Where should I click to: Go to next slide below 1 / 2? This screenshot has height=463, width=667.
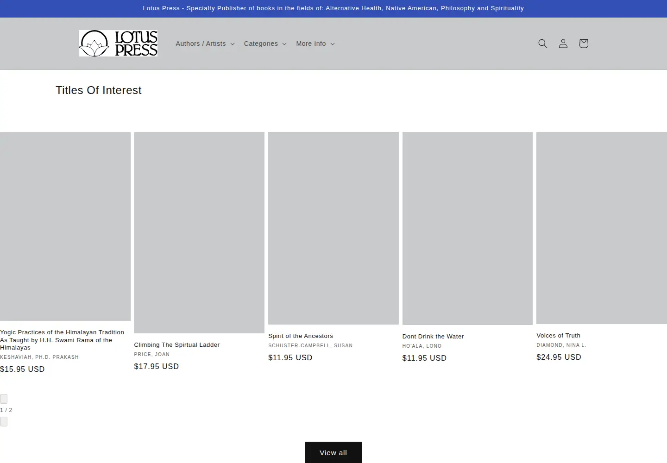4,421
